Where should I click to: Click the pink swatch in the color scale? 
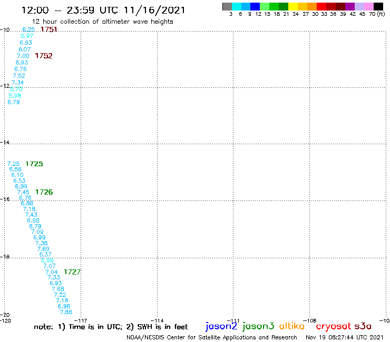pyautogui.click(x=368, y=6)
